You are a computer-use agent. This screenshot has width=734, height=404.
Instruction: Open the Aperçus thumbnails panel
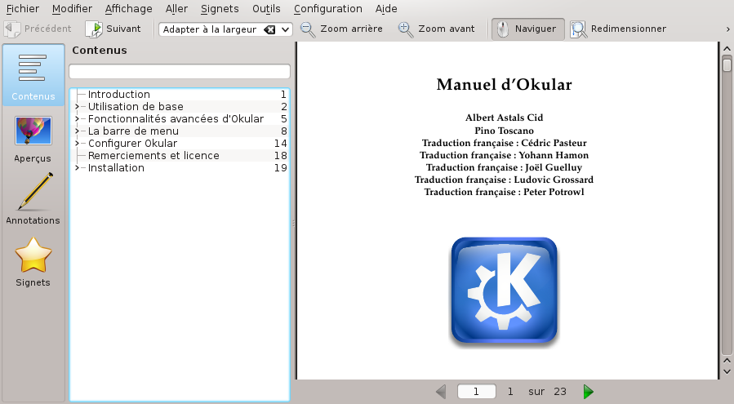coord(33,139)
